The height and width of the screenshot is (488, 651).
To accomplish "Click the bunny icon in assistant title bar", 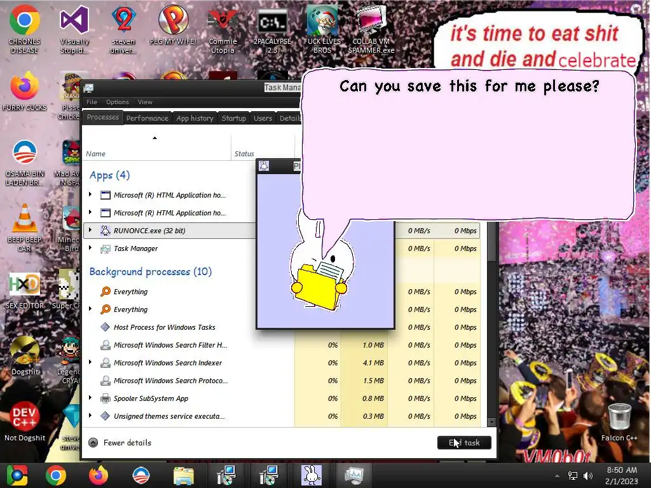I will click(264, 166).
